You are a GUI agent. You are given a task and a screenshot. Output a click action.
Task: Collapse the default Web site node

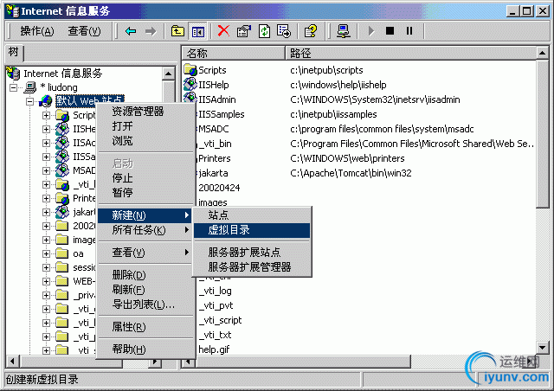coord(30,102)
